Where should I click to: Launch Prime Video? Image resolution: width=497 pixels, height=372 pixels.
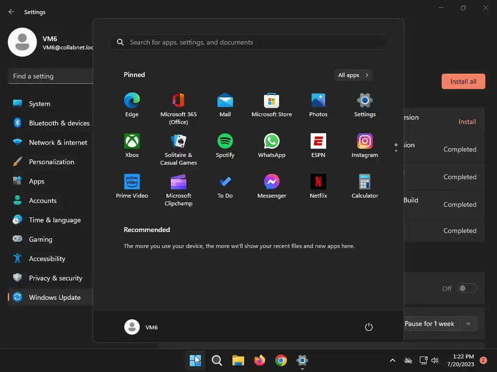[132, 186]
